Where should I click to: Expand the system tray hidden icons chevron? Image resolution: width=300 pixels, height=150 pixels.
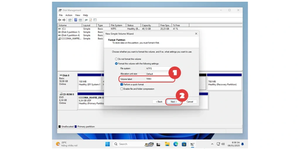tap(212, 144)
